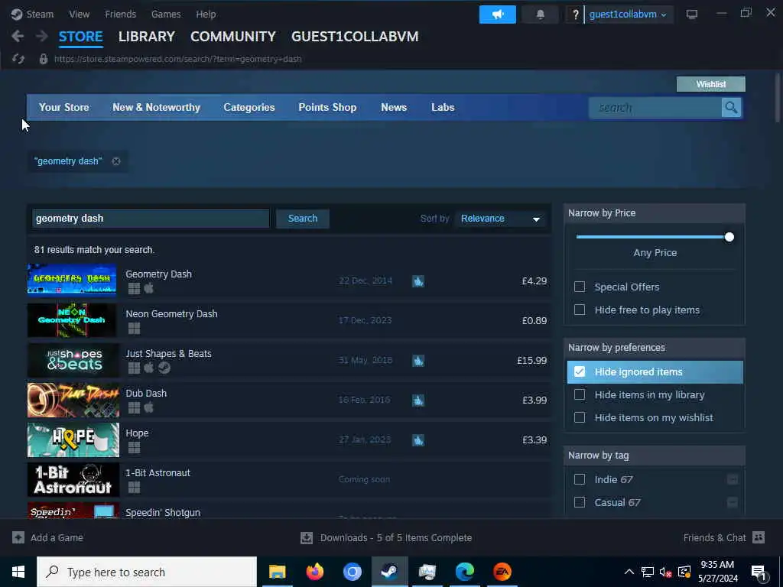Click the question mark help icon
This screenshot has height=587, width=783.
coord(575,15)
